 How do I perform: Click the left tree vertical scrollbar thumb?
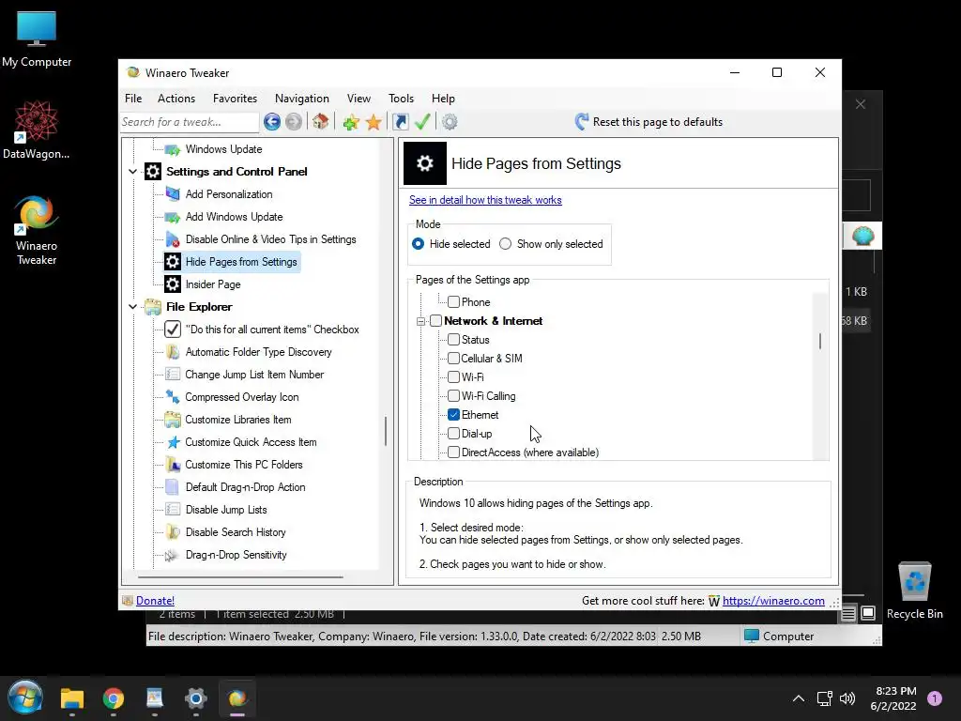386,431
